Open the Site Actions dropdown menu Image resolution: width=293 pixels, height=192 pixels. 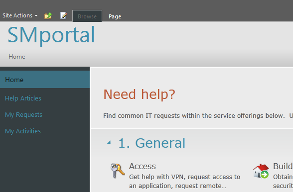click(20, 16)
